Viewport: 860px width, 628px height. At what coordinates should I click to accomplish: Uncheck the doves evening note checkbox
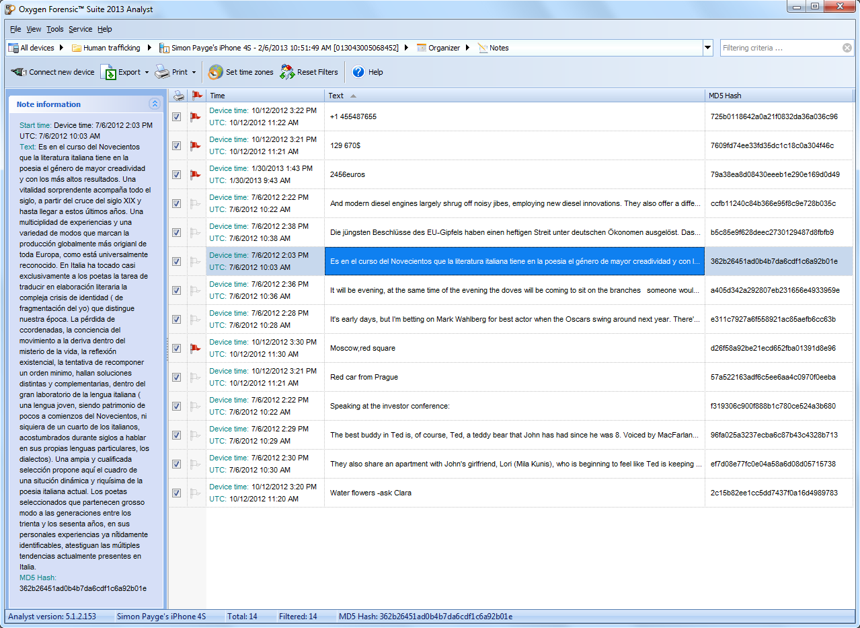pyautogui.click(x=177, y=290)
